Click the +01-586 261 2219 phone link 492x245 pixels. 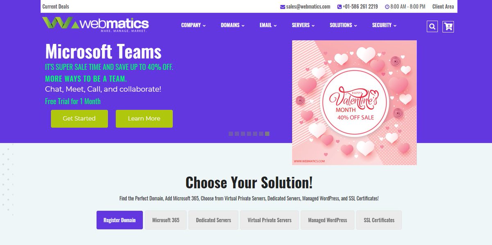(x=360, y=7)
